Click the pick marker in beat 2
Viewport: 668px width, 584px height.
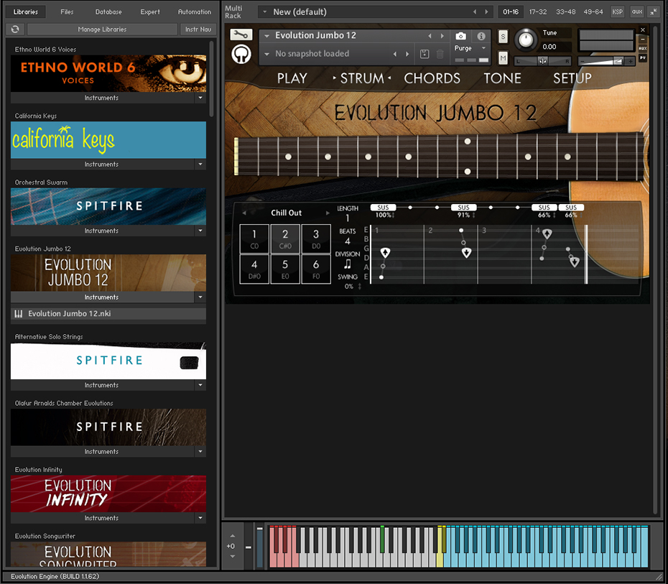coord(466,253)
